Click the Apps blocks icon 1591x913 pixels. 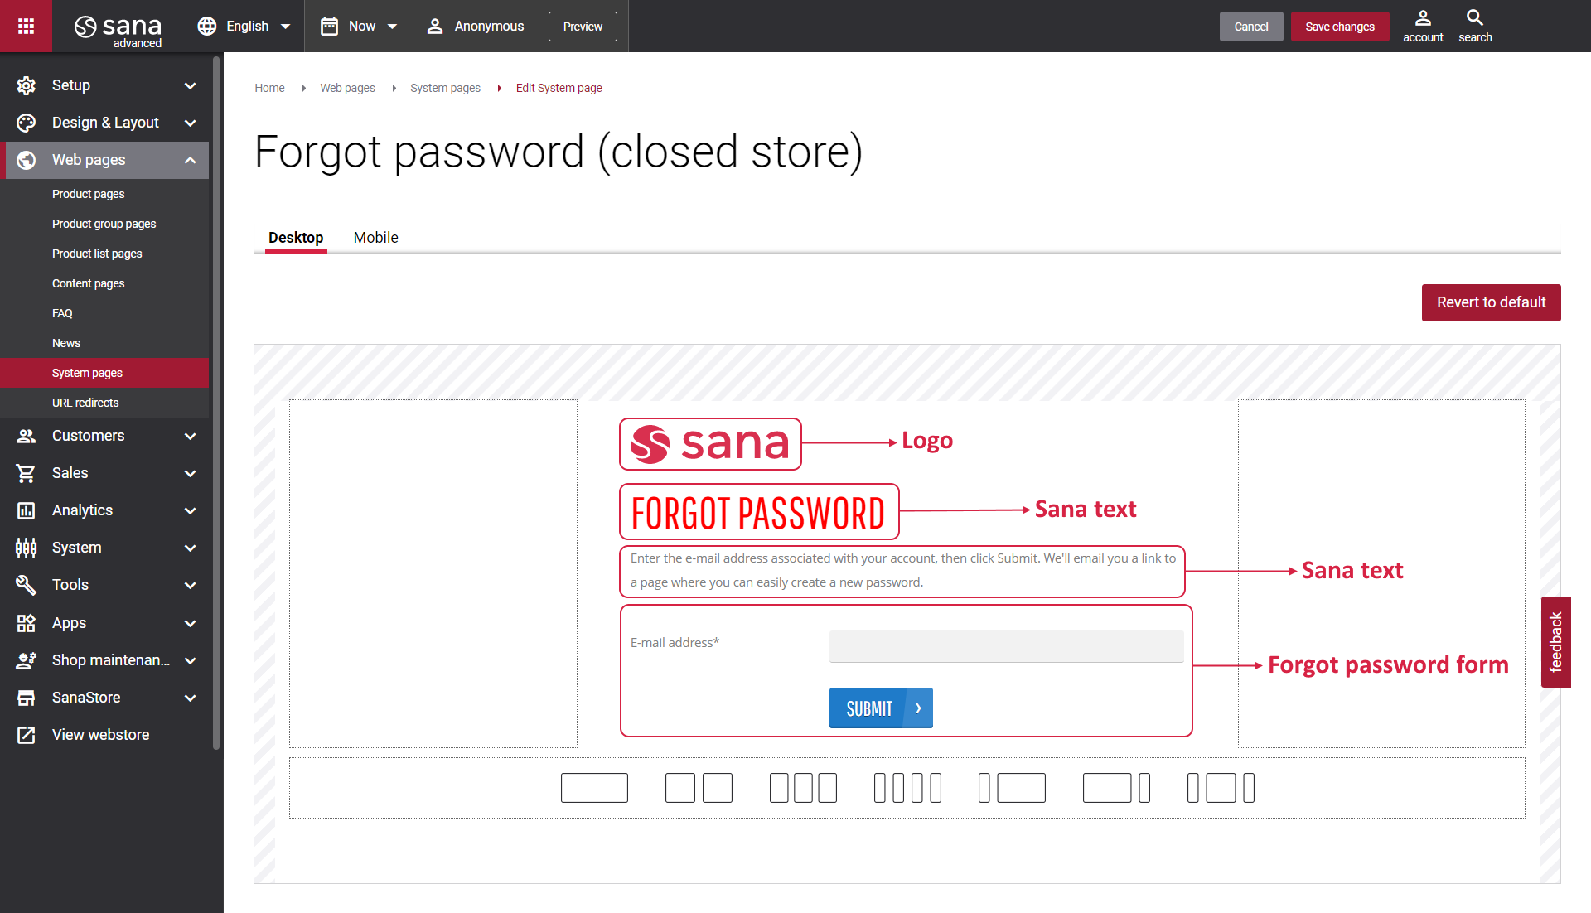click(x=27, y=623)
